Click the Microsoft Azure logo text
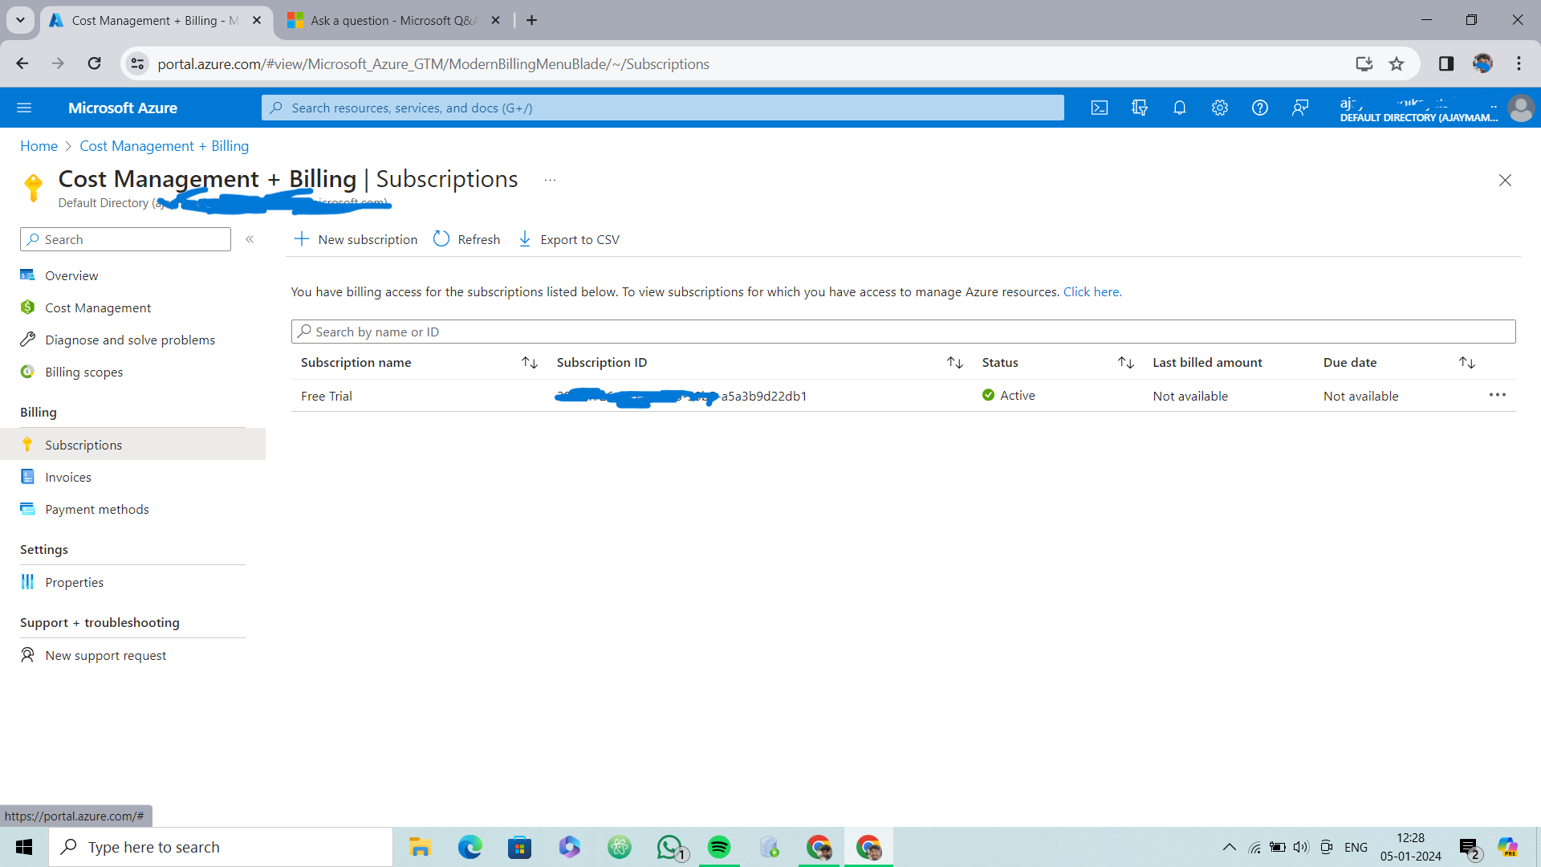The width and height of the screenshot is (1541, 867). [x=122, y=108]
